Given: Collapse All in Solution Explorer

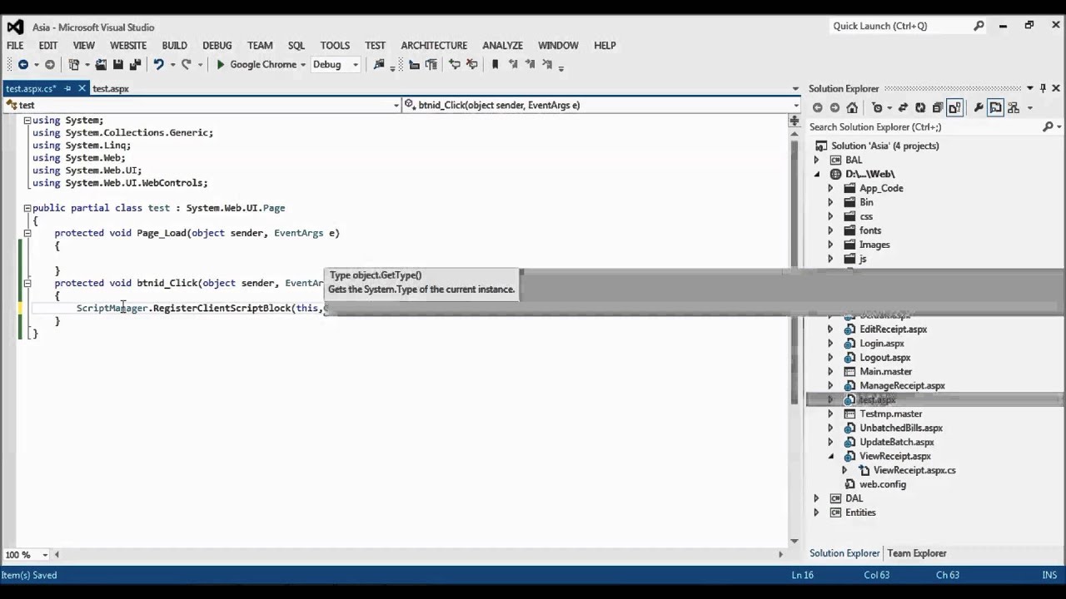Looking at the screenshot, I should point(938,107).
